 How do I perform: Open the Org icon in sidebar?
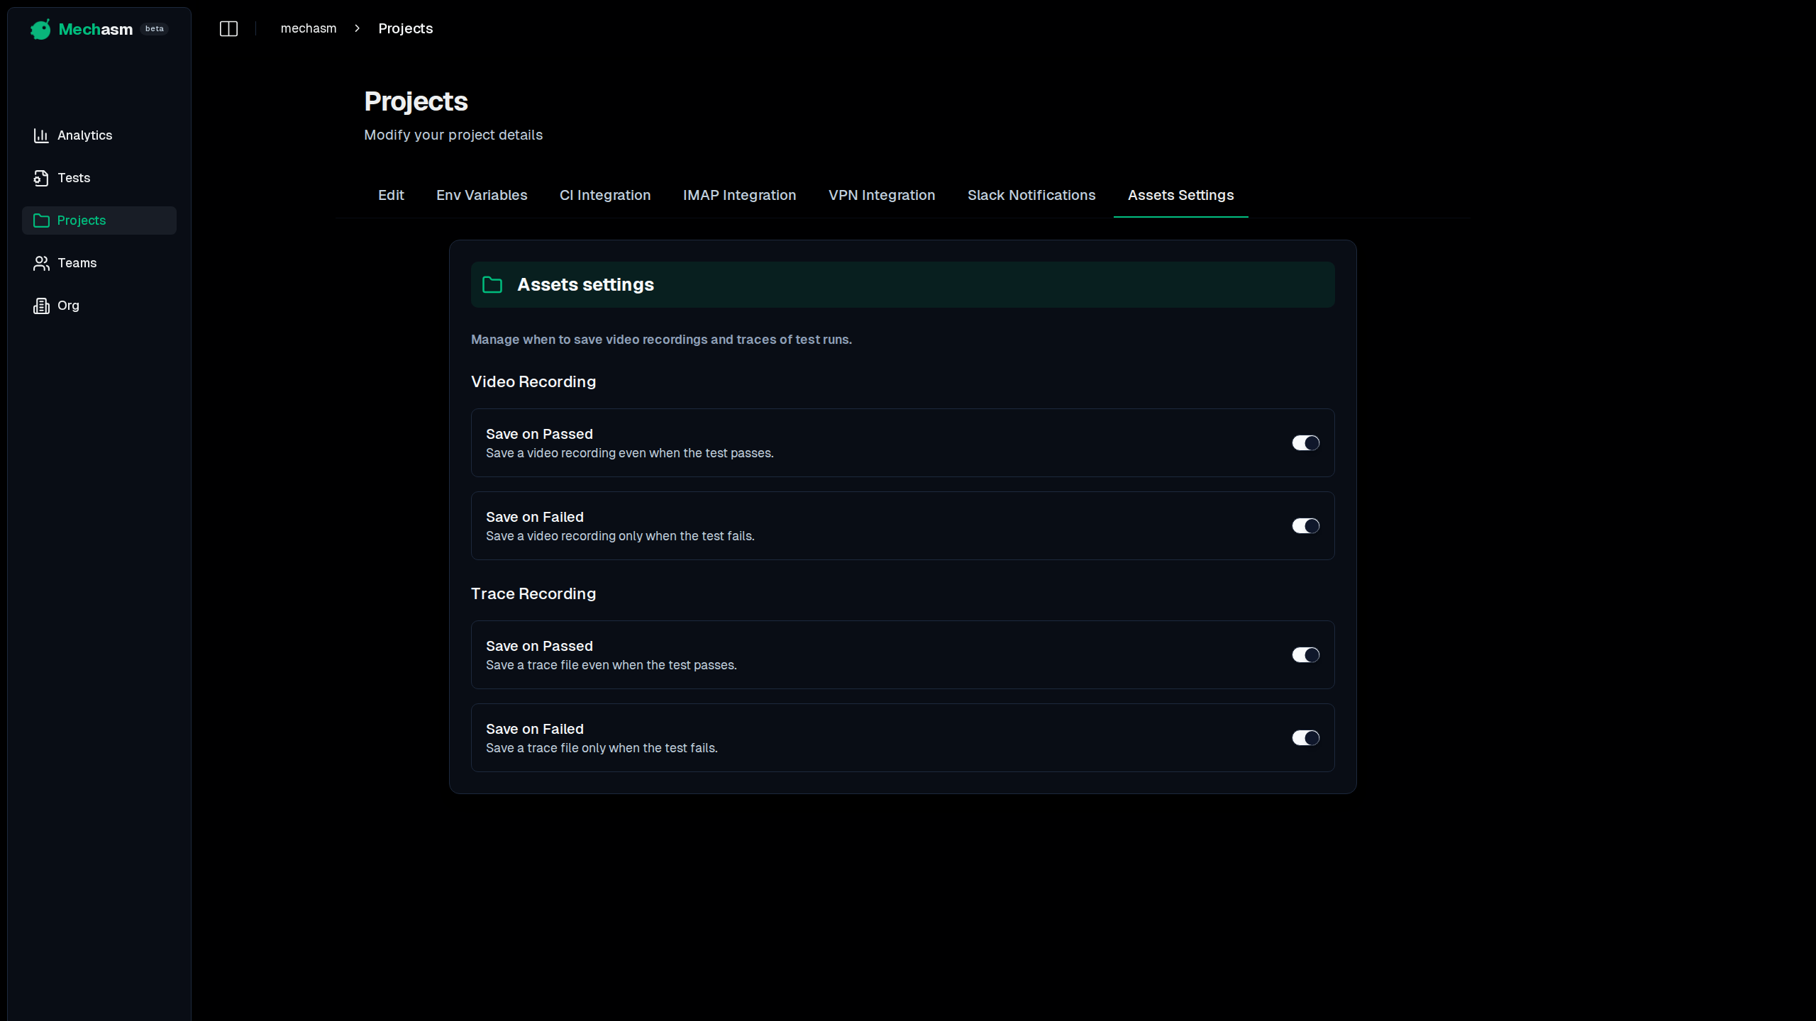42,306
